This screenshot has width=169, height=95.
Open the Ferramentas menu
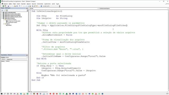(40, 4)
